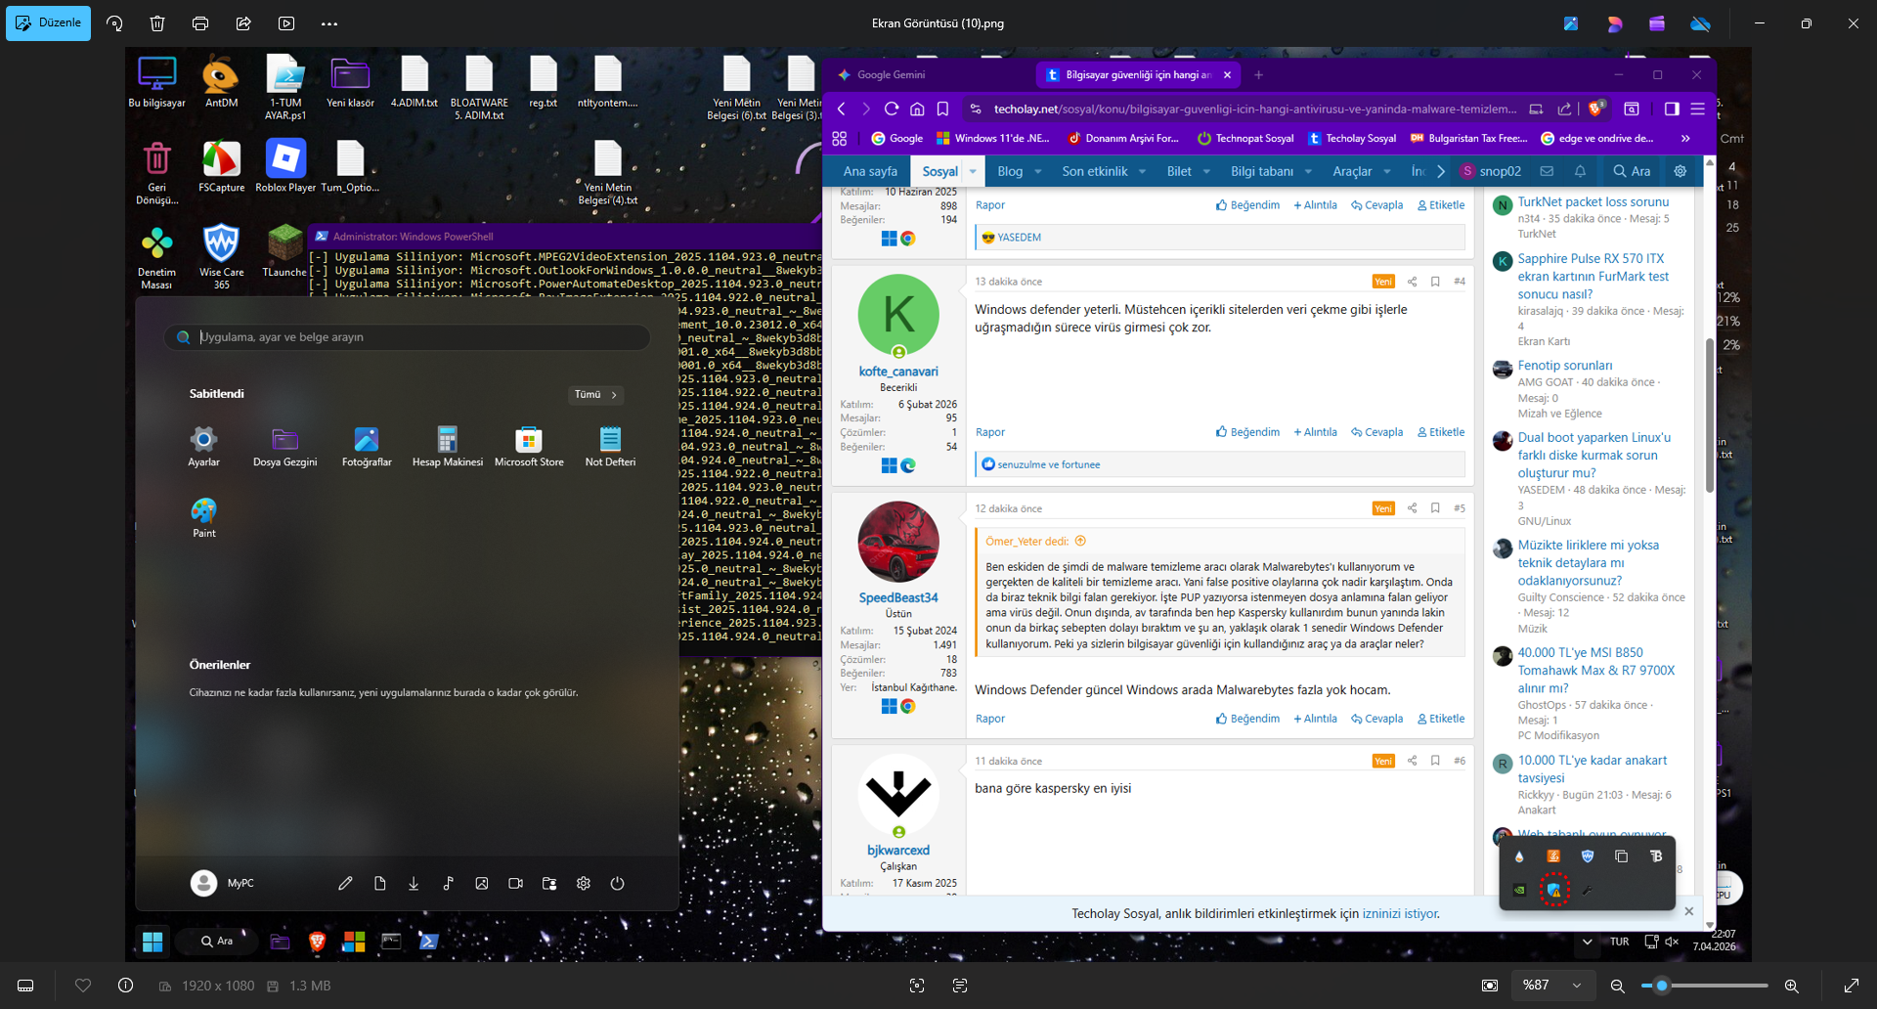Delete the photo with the trash icon
Viewport: 1877px width, 1009px height.
click(x=157, y=23)
